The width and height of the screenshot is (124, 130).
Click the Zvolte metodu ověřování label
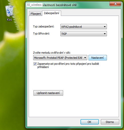click(52, 53)
